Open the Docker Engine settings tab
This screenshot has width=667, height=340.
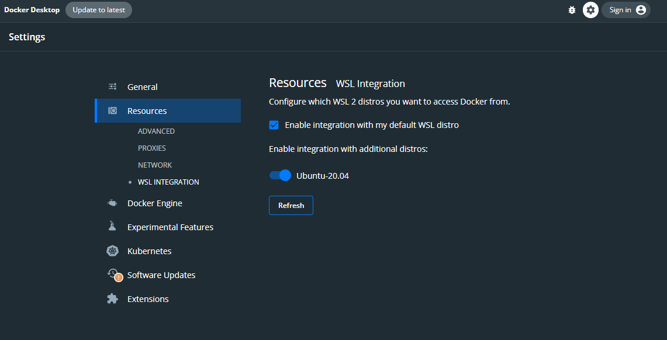[155, 203]
